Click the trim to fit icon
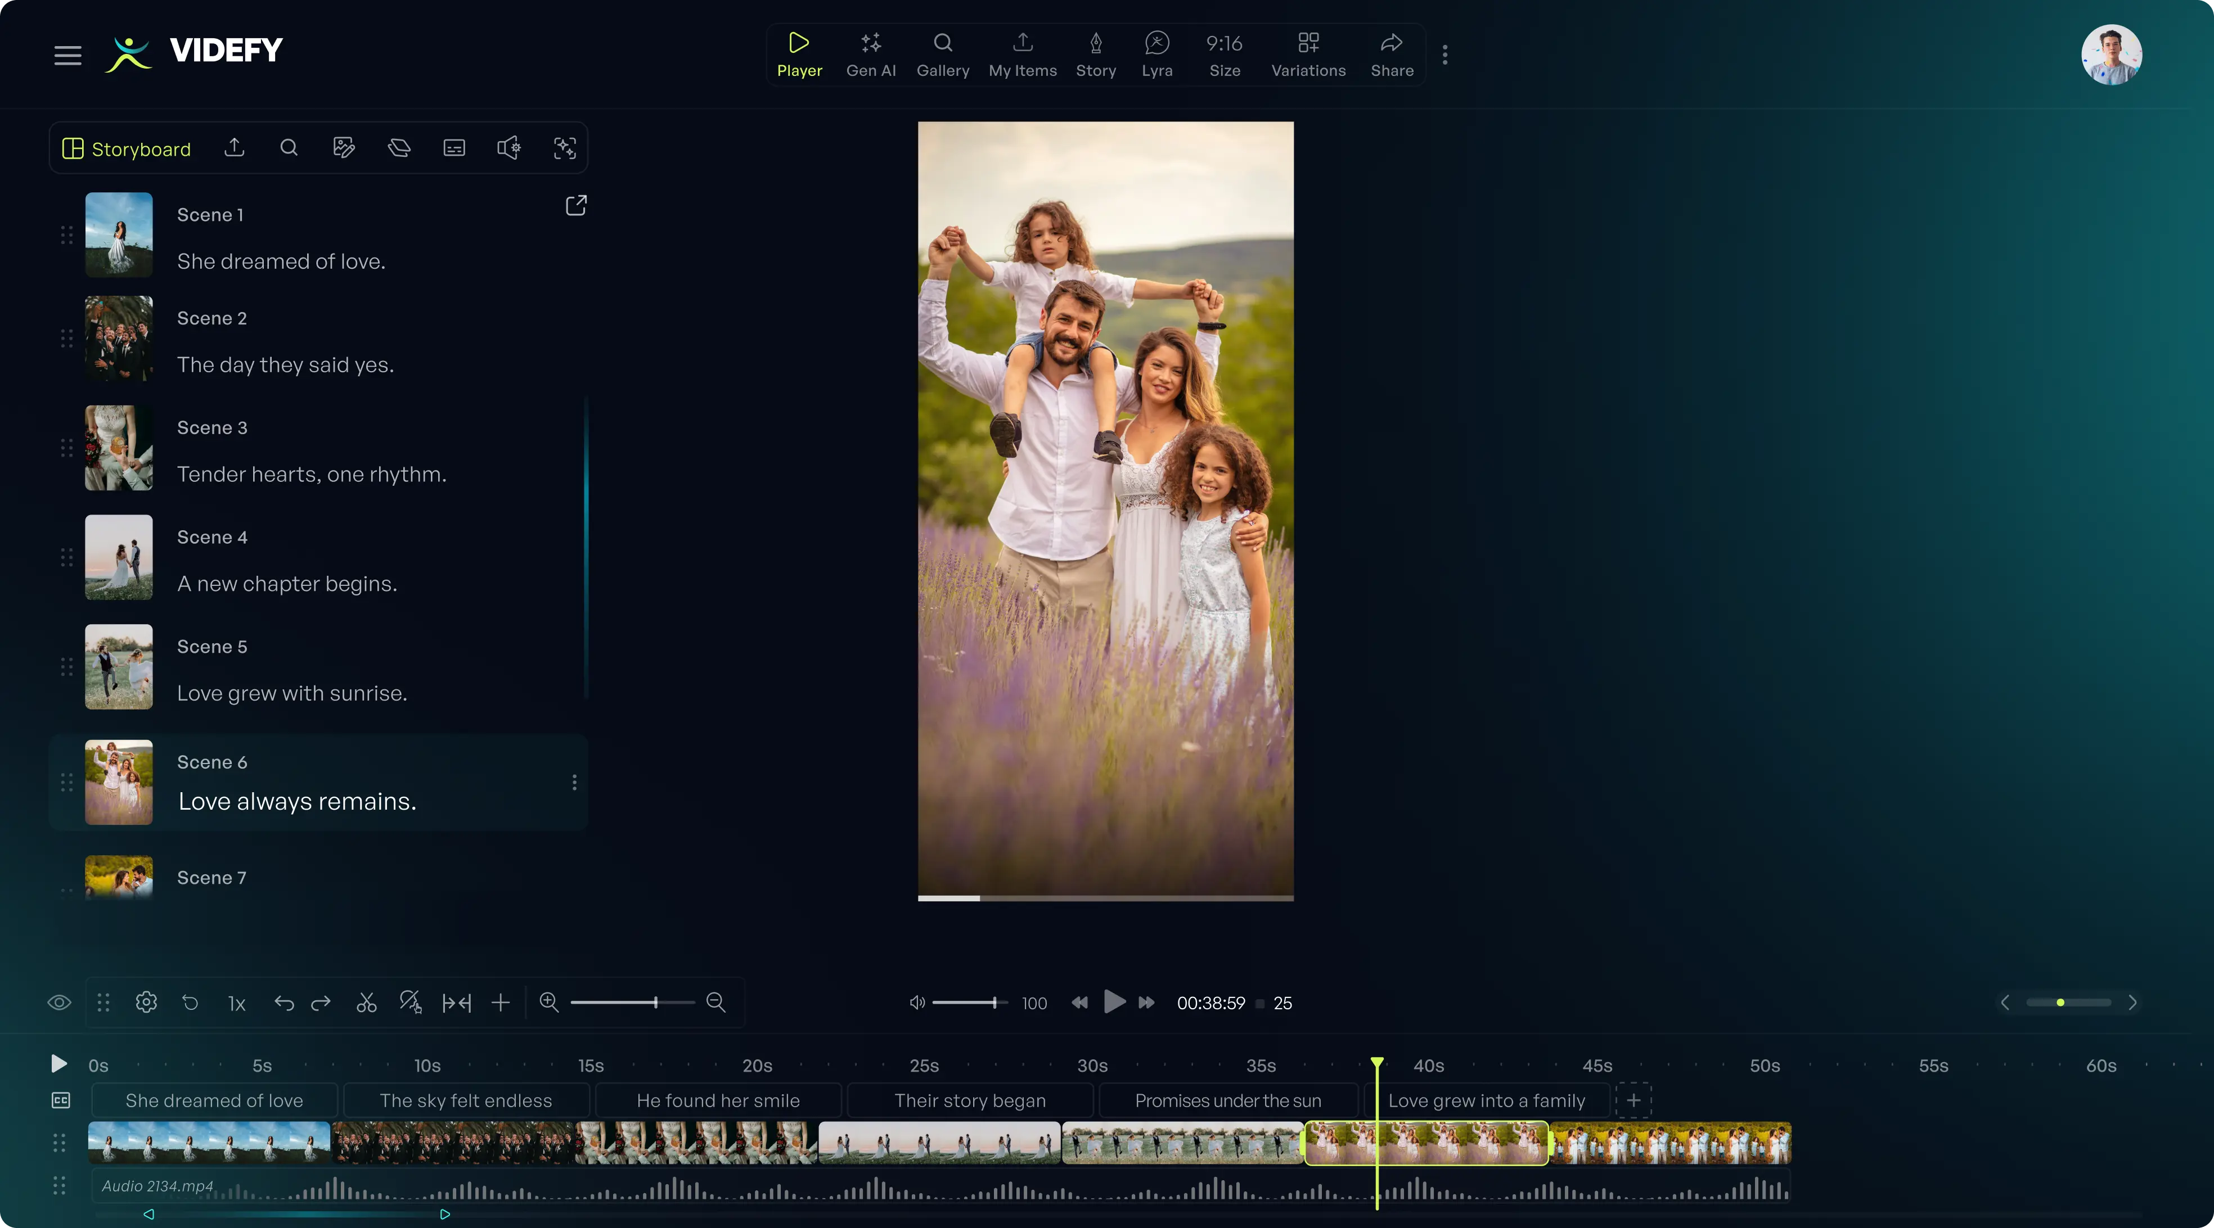 (456, 1003)
